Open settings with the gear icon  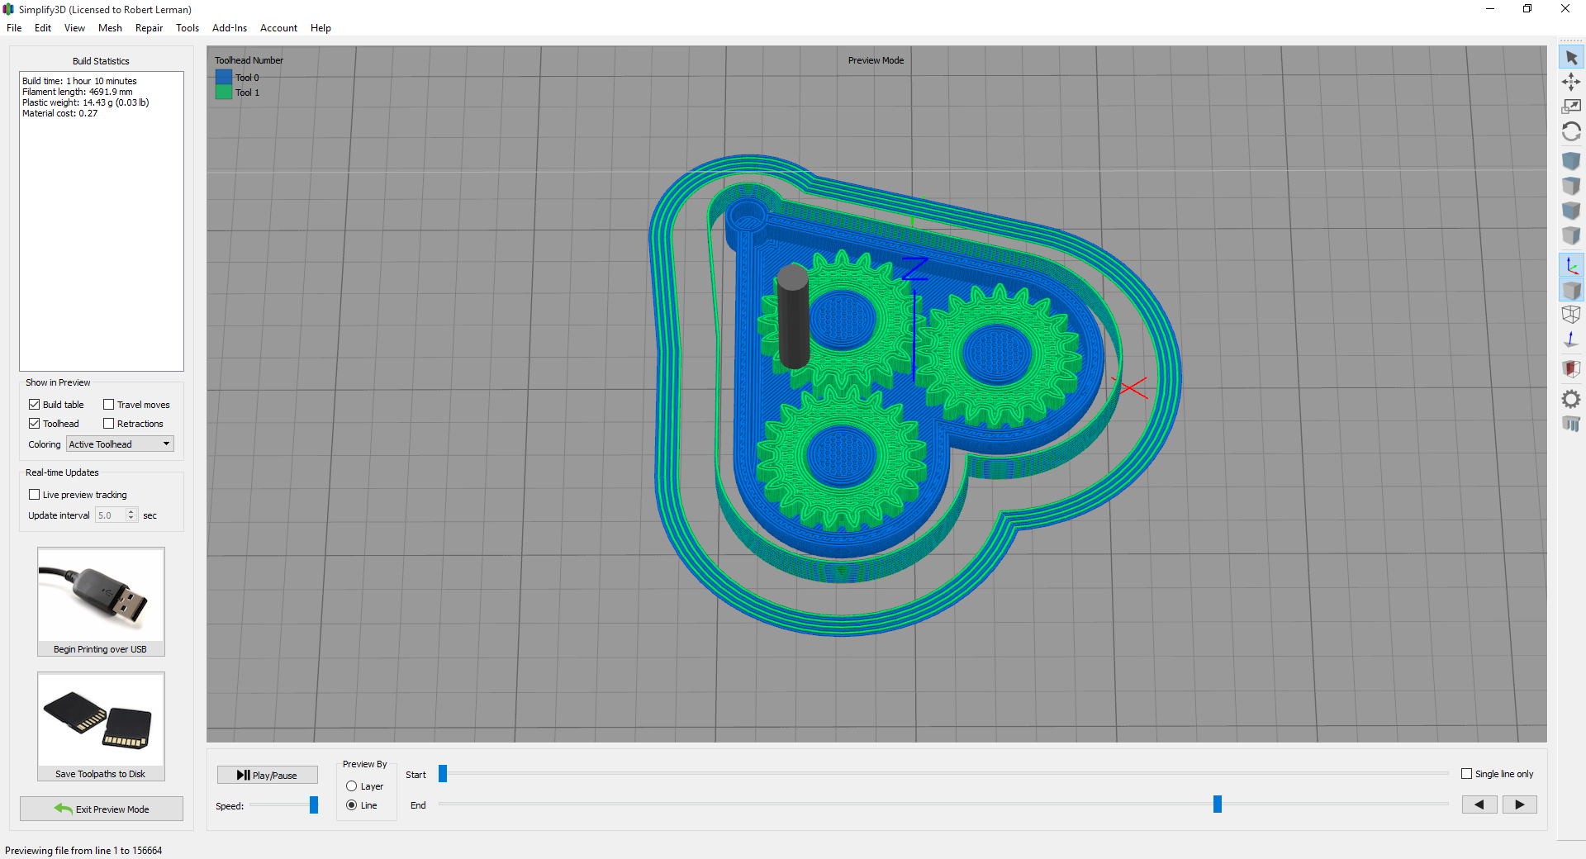[x=1571, y=400]
